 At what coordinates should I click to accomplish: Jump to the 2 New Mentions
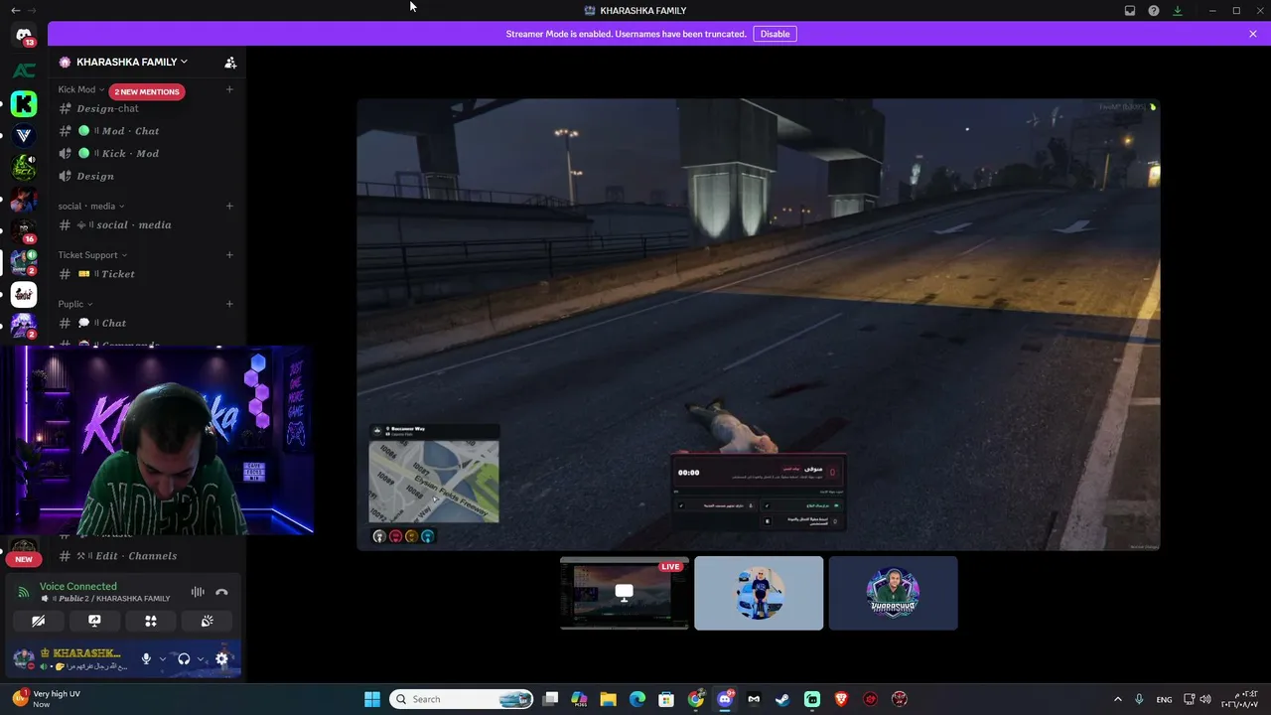(x=147, y=91)
